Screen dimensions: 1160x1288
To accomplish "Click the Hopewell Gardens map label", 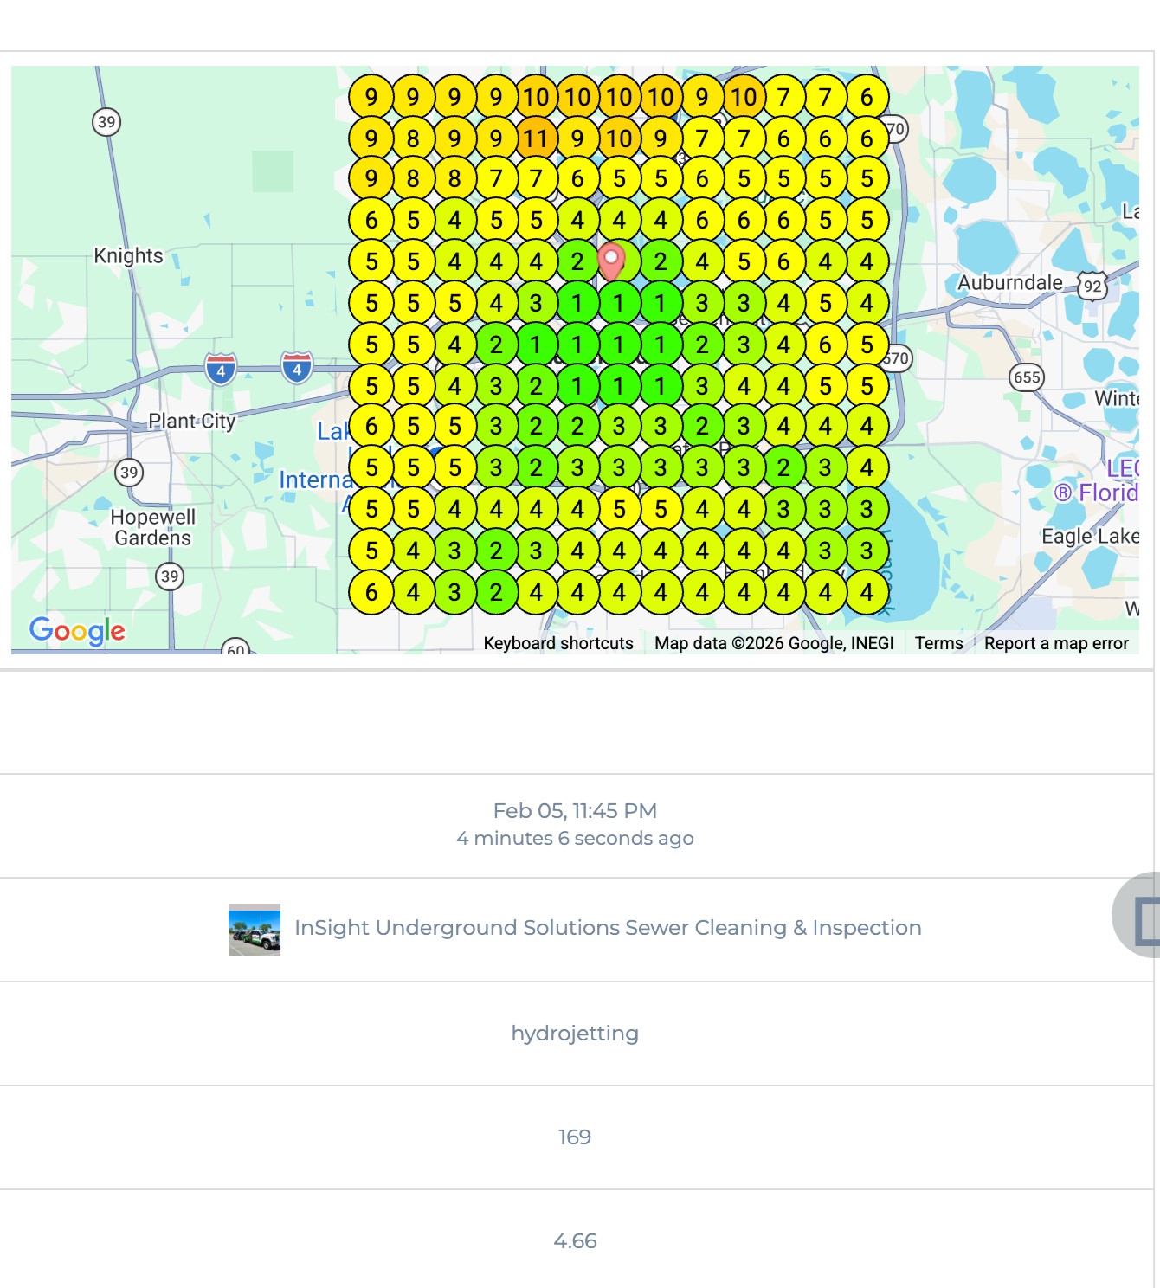I will [153, 527].
